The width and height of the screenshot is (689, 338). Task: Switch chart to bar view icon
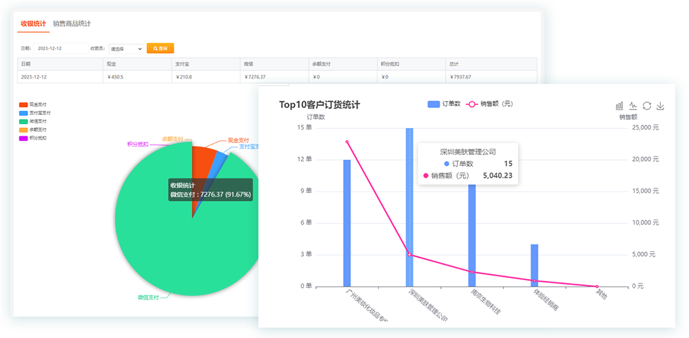[619, 105]
